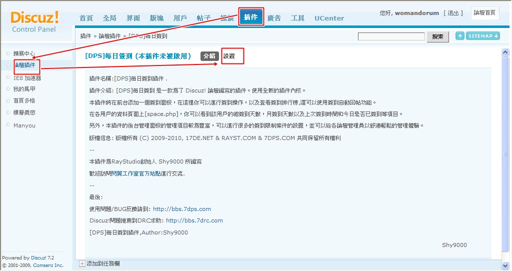Image resolution: width=512 pixels, height=271 pixels.
Task: Select 論壇插件 in the sidebar
Action: pyautogui.click(x=25, y=65)
